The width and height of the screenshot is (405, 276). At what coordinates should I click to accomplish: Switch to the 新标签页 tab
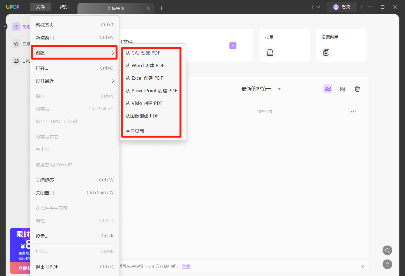tap(116, 8)
